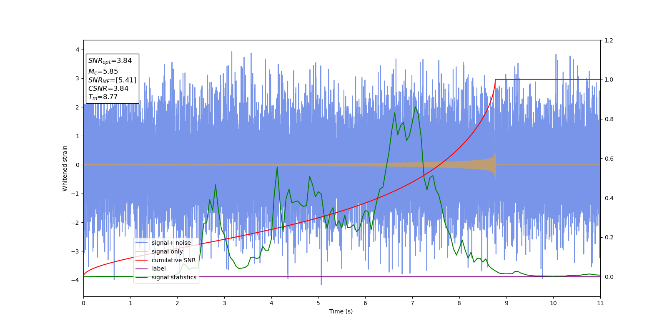The width and height of the screenshot is (667, 333).
Task: Click the left y-axis tick label −4
Action: pyautogui.click(x=75, y=280)
